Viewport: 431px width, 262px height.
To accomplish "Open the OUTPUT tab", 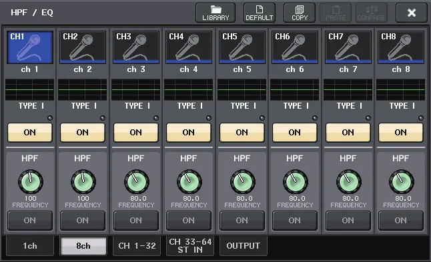I will click(244, 246).
